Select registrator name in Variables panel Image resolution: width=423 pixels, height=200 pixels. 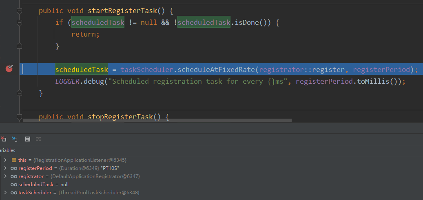(31, 176)
